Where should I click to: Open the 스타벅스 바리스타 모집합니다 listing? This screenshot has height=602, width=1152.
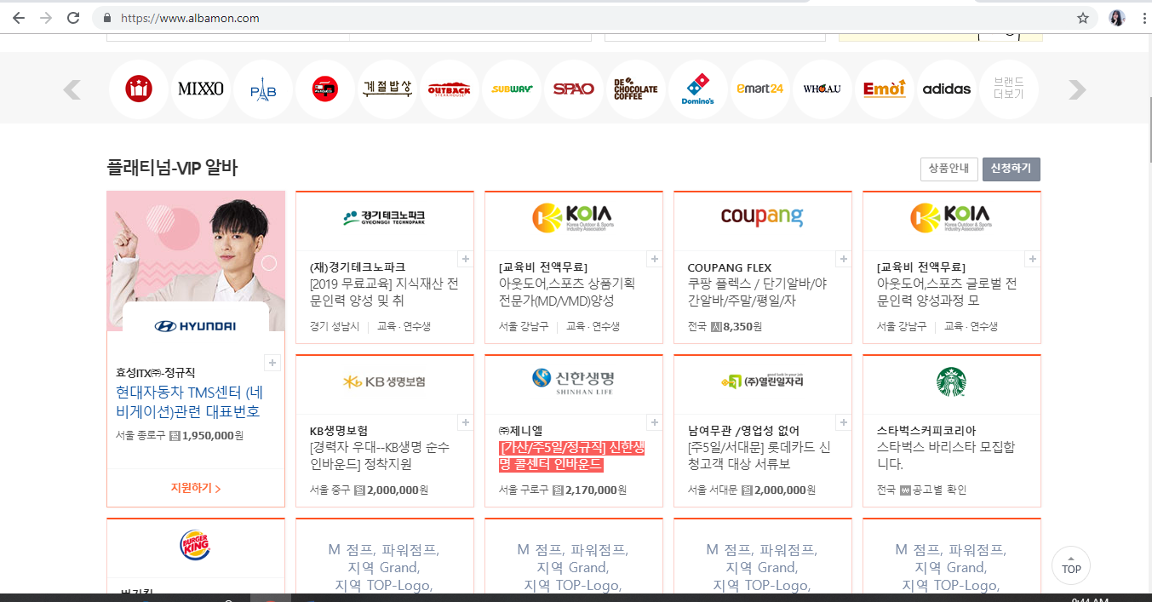click(x=946, y=456)
